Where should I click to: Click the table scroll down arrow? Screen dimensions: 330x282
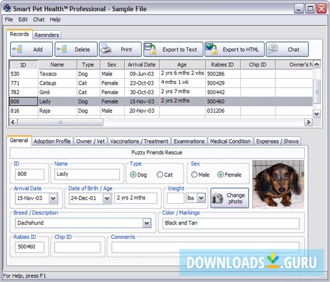click(x=317, y=114)
